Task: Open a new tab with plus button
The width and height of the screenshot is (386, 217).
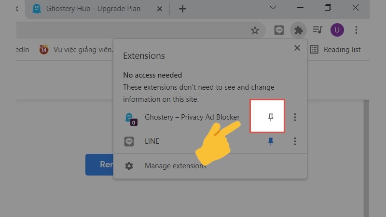Action: point(182,9)
